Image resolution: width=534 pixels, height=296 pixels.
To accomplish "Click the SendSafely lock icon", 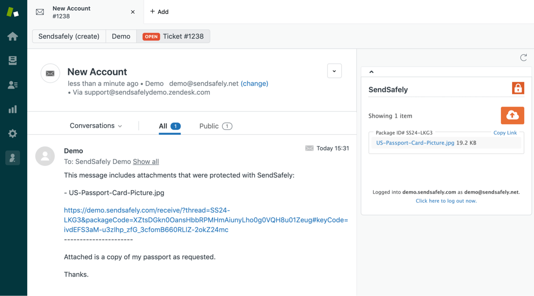I will click(x=518, y=88).
